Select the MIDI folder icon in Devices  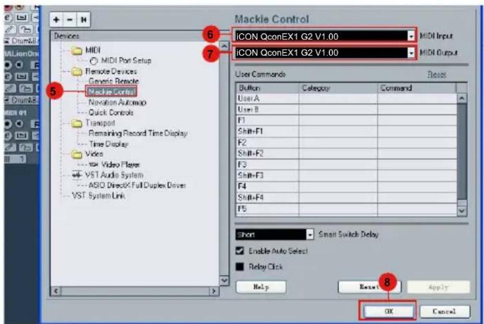pyautogui.click(x=76, y=50)
